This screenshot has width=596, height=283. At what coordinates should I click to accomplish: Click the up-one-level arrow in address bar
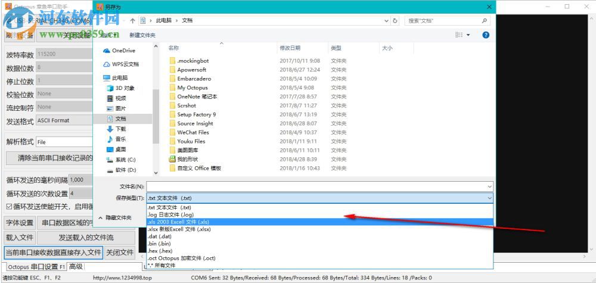coord(132,20)
